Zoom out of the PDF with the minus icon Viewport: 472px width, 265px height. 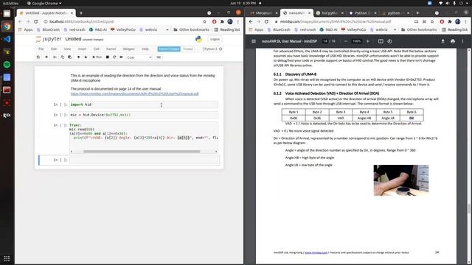346,41
